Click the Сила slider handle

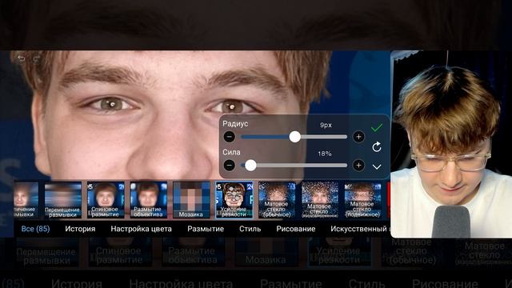[250, 166]
